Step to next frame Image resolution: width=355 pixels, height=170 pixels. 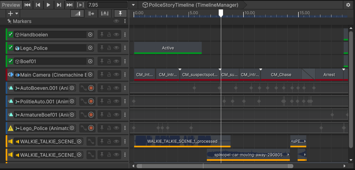(x=59, y=5)
